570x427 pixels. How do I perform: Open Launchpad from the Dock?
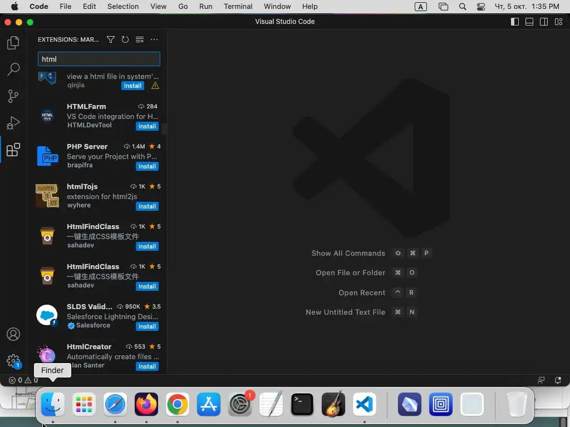[84, 404]
